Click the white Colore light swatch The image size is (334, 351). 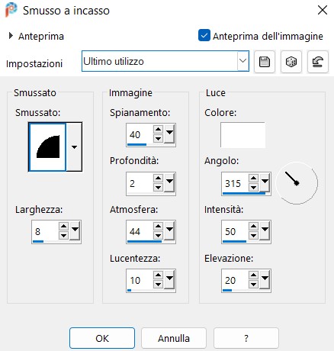242,135
